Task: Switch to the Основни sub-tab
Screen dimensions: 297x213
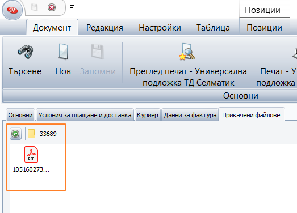Action: click(20, 115)
